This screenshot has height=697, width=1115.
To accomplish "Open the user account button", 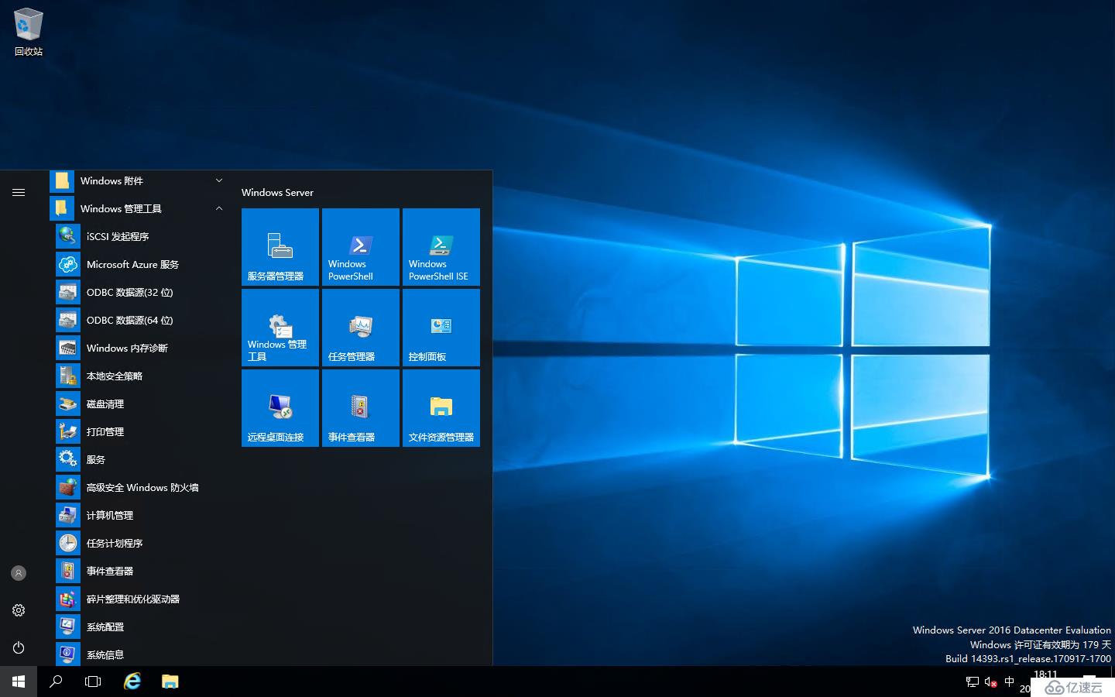I will (x=19, y=573).
